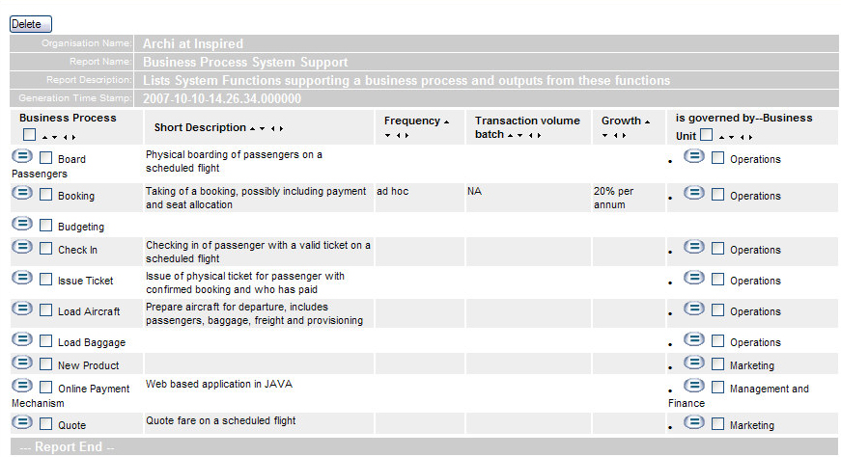Tick the Board Passengers checkbox

[x=46, y=159]
